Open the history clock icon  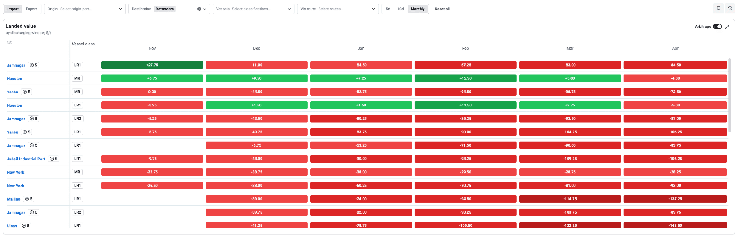point(730,9)
